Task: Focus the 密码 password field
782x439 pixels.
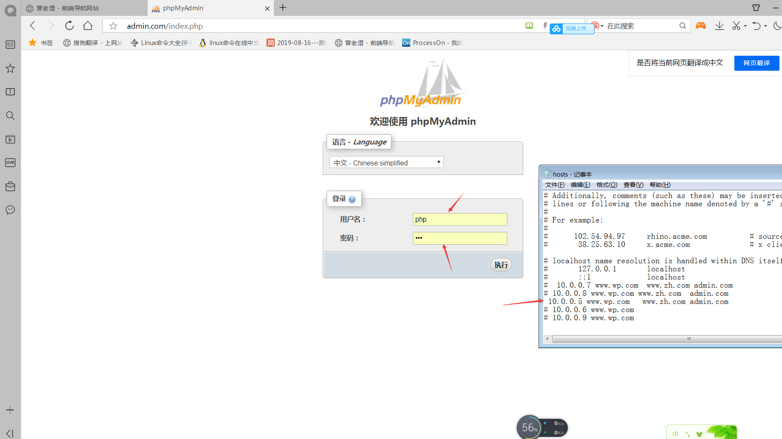Action: point(460,238)
